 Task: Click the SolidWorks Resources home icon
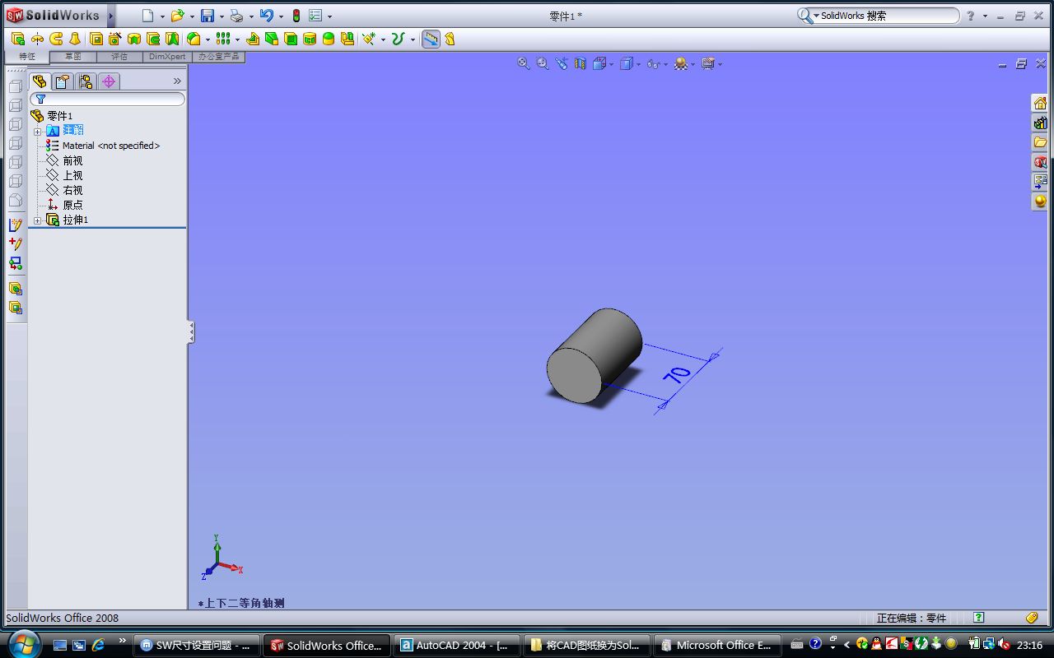[x=1040, y=103]
